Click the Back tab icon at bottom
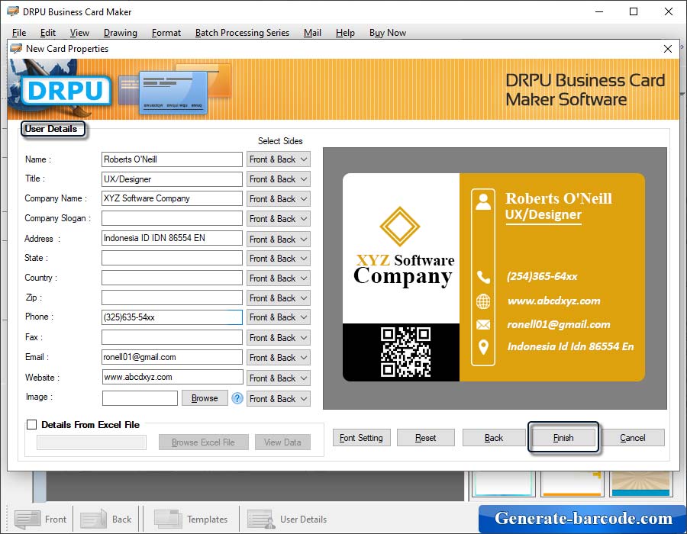Viewport: 687px width, 534px height. pos(93,519)
